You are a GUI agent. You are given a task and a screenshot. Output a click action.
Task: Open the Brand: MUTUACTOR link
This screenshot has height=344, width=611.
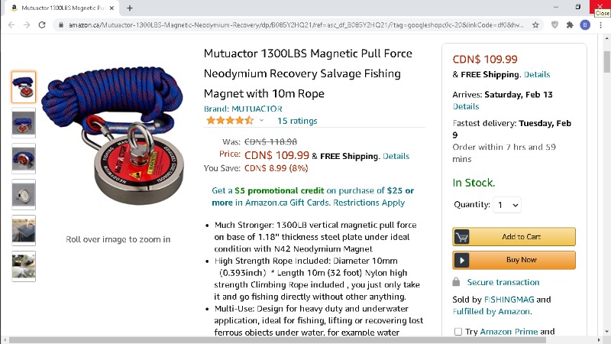coord(243,109)
